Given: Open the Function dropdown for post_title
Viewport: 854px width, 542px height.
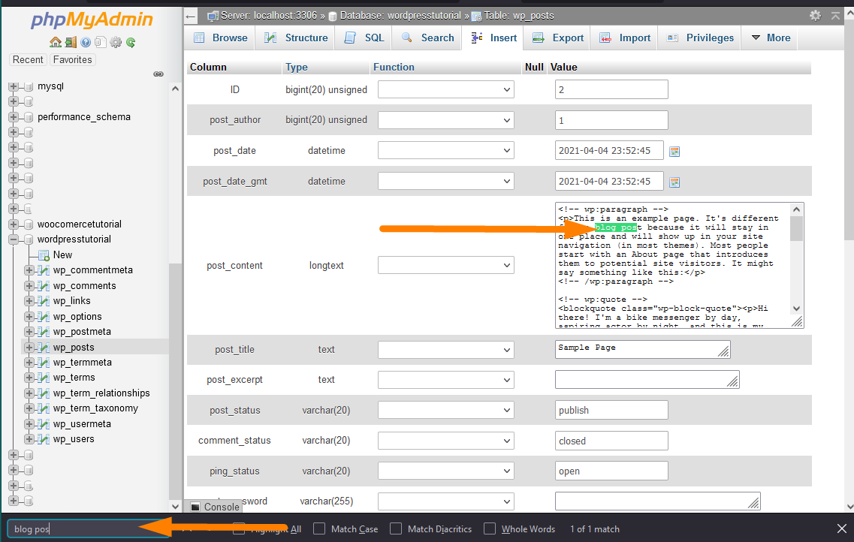Looking at the screenshot, I should point(446,350).
